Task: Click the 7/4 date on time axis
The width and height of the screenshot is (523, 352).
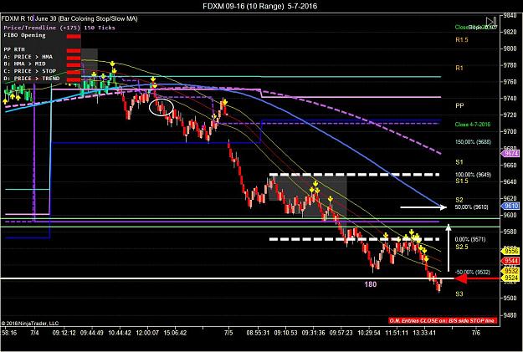Action: coord(34,333)
